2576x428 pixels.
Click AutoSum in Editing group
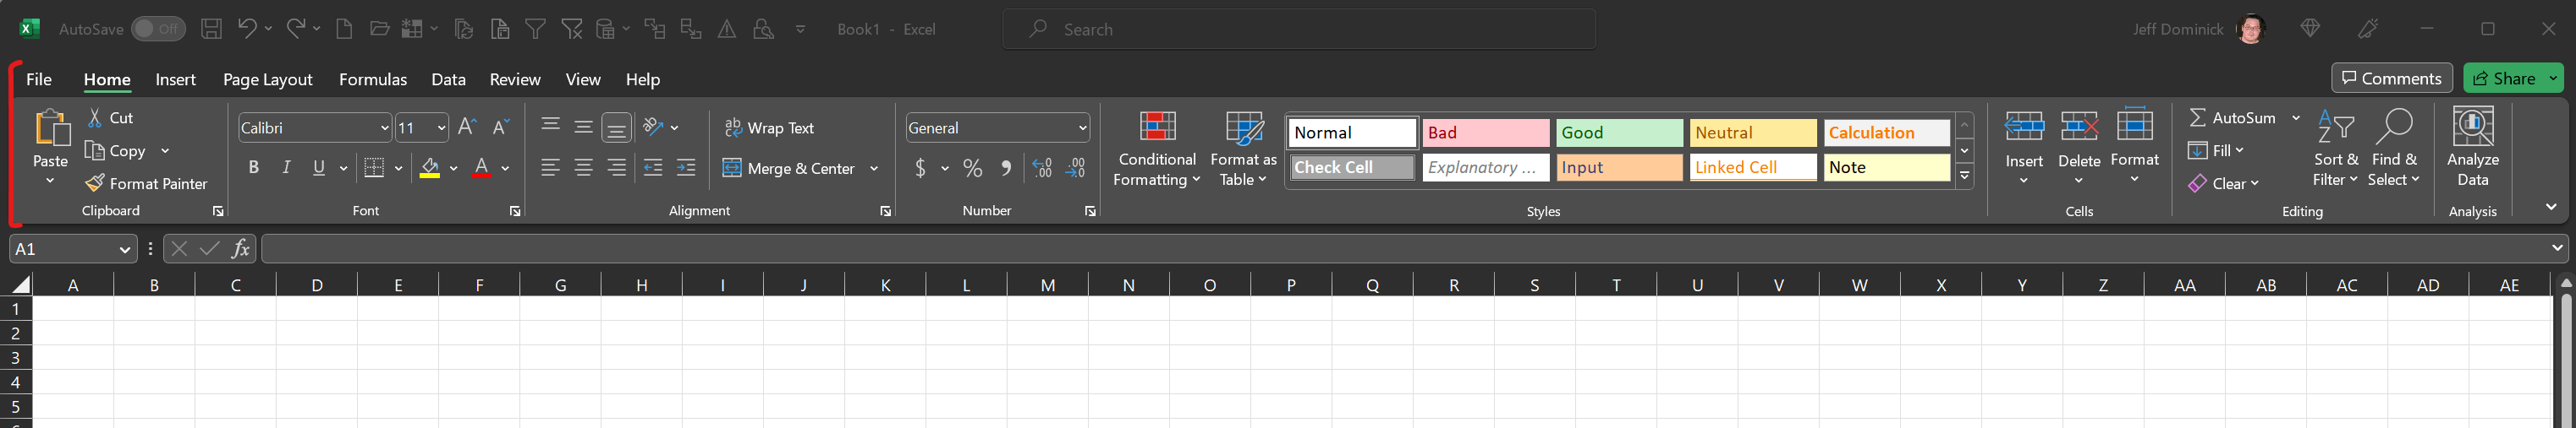(x=2232, y=117)
